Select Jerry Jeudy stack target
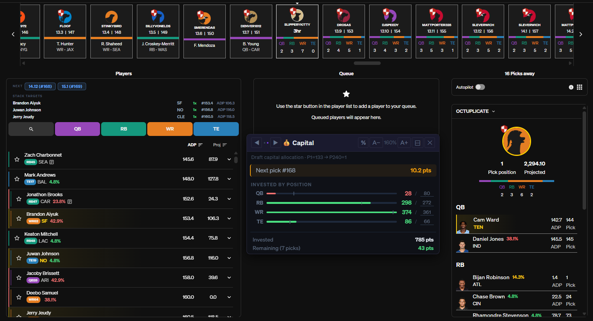Image resolution: width=593 pixels, height=321 pixels. pyautogui.click(x=123, y=117)
